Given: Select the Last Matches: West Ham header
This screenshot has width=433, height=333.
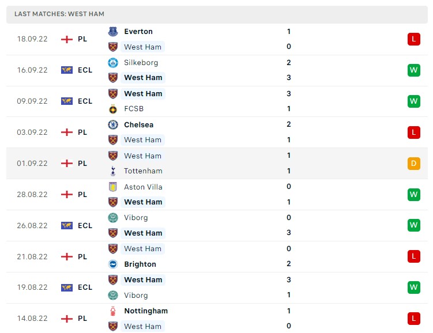Looking at the screenshot, I should [59, 14].
